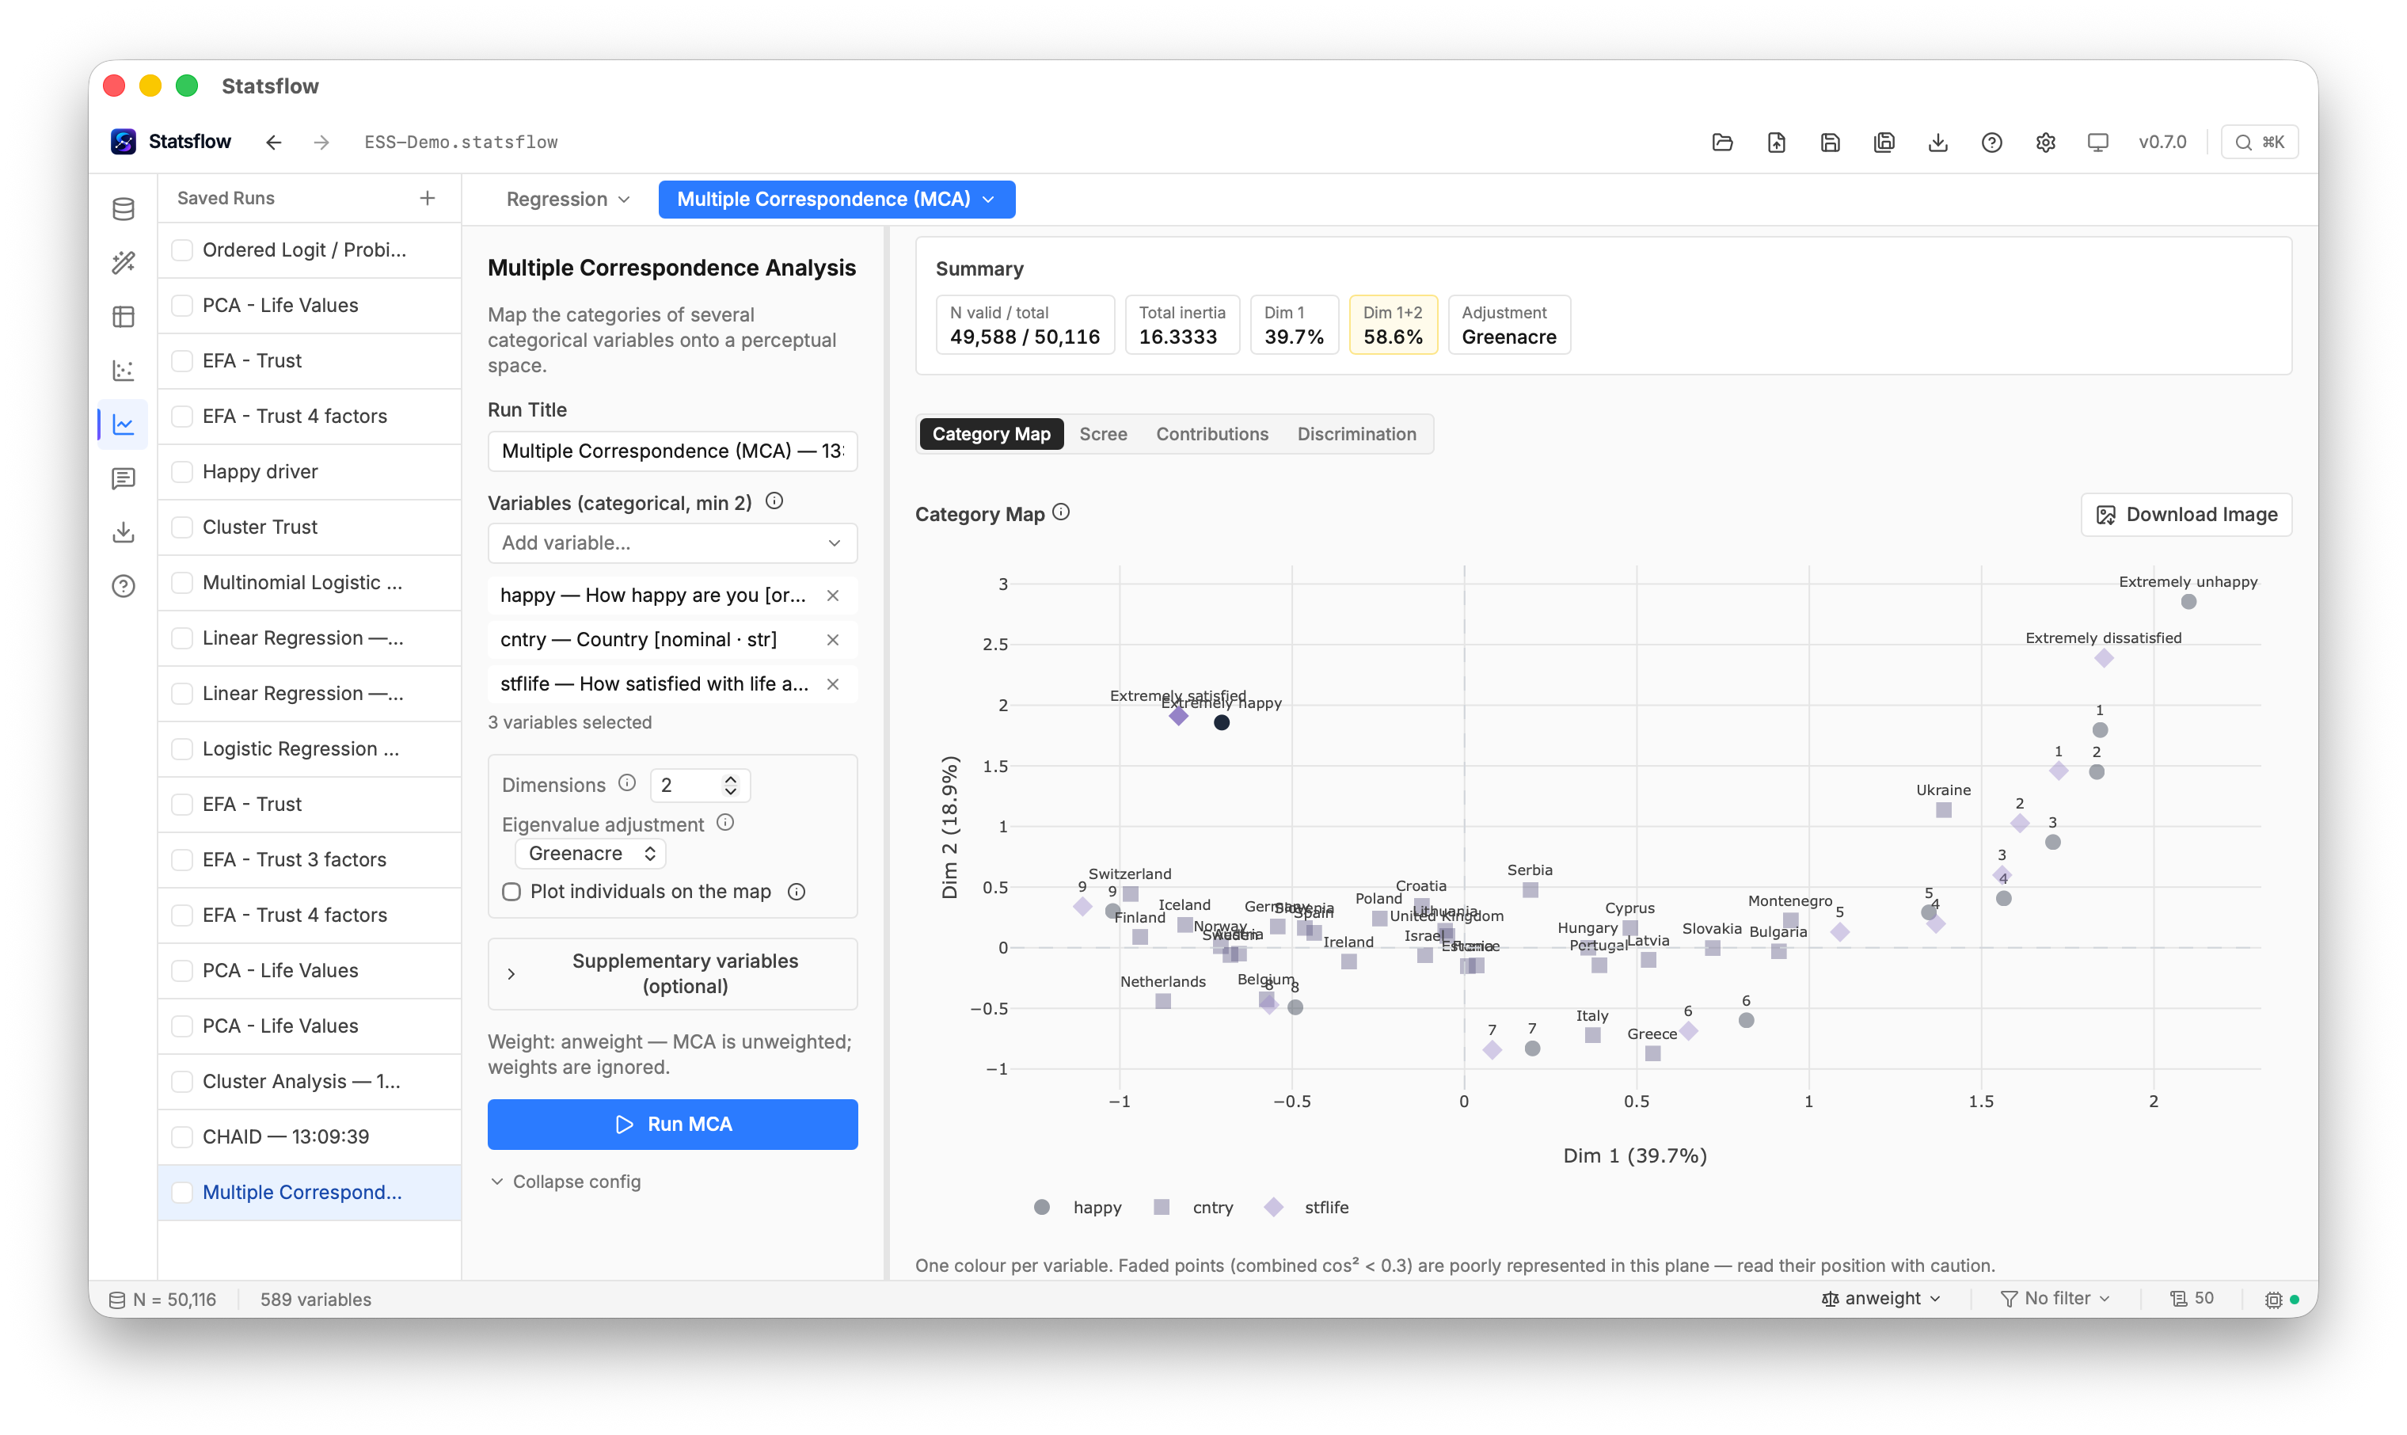Click info icon next to Eigenvalue adjustment
2407x1435 pixels.
pos(725,823)
